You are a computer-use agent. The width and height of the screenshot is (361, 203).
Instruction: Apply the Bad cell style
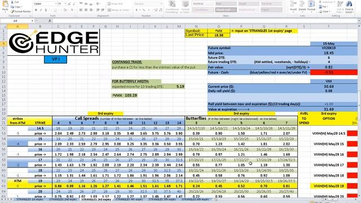[226, 4]
